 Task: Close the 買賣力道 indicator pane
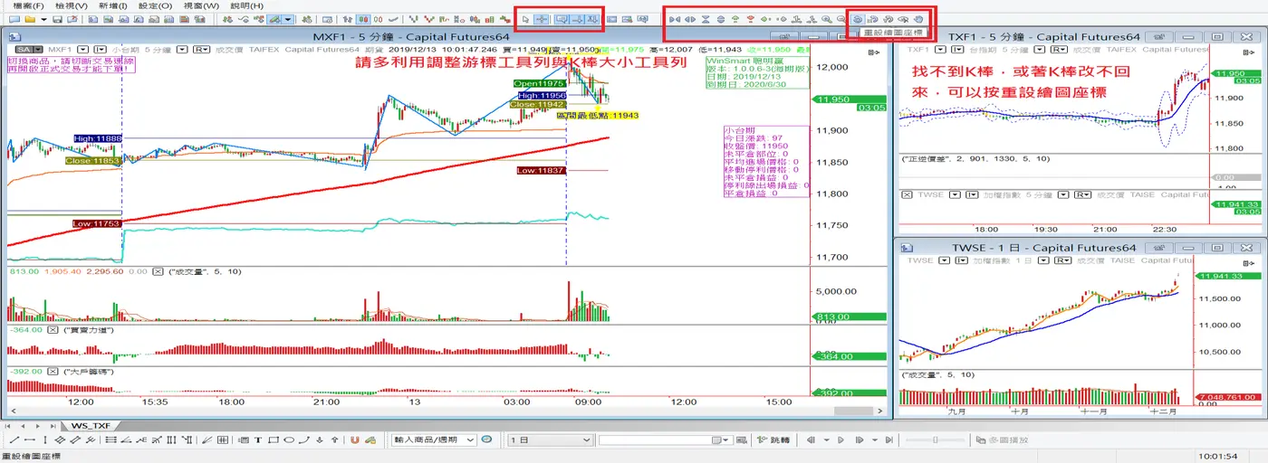(52, 329)
